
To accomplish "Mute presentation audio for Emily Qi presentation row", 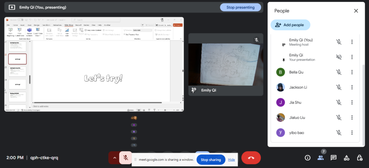I will pyautogui.click(x=339, y=57).
